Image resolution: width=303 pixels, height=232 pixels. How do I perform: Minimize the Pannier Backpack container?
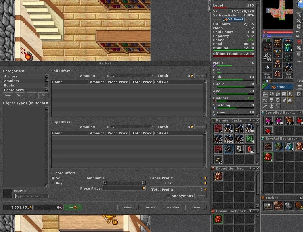(254, 120)
